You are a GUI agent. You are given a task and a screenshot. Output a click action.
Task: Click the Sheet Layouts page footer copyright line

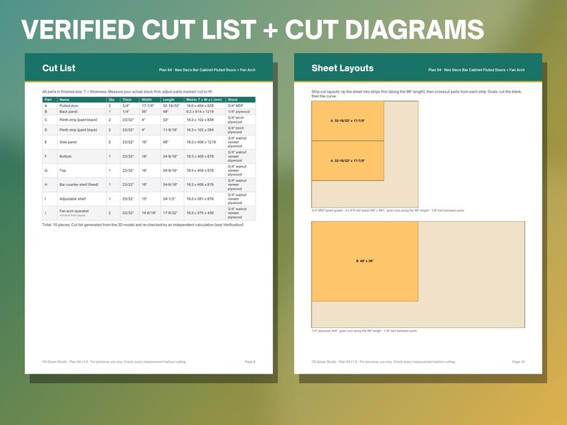(x=383, y=362)
